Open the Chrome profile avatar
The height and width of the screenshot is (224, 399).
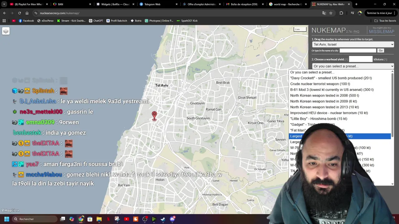tap(360, 13)
